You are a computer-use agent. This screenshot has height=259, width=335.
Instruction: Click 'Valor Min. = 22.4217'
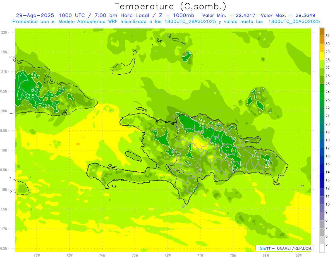[229, 15]
